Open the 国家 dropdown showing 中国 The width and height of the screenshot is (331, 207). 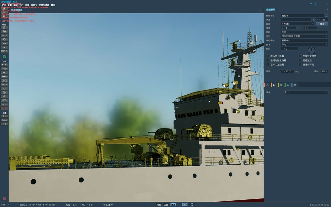click(x=298, y=24)
